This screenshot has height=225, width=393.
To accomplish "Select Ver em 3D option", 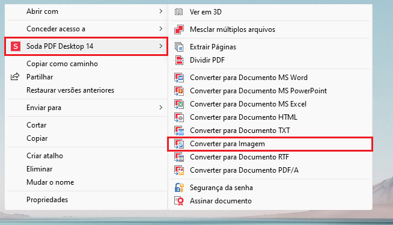I will [x=270, y=12].
